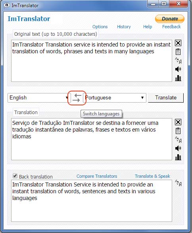Viewport: 192px width, 233px height.
Task: Open the Options menu
Action: (100, 27)
